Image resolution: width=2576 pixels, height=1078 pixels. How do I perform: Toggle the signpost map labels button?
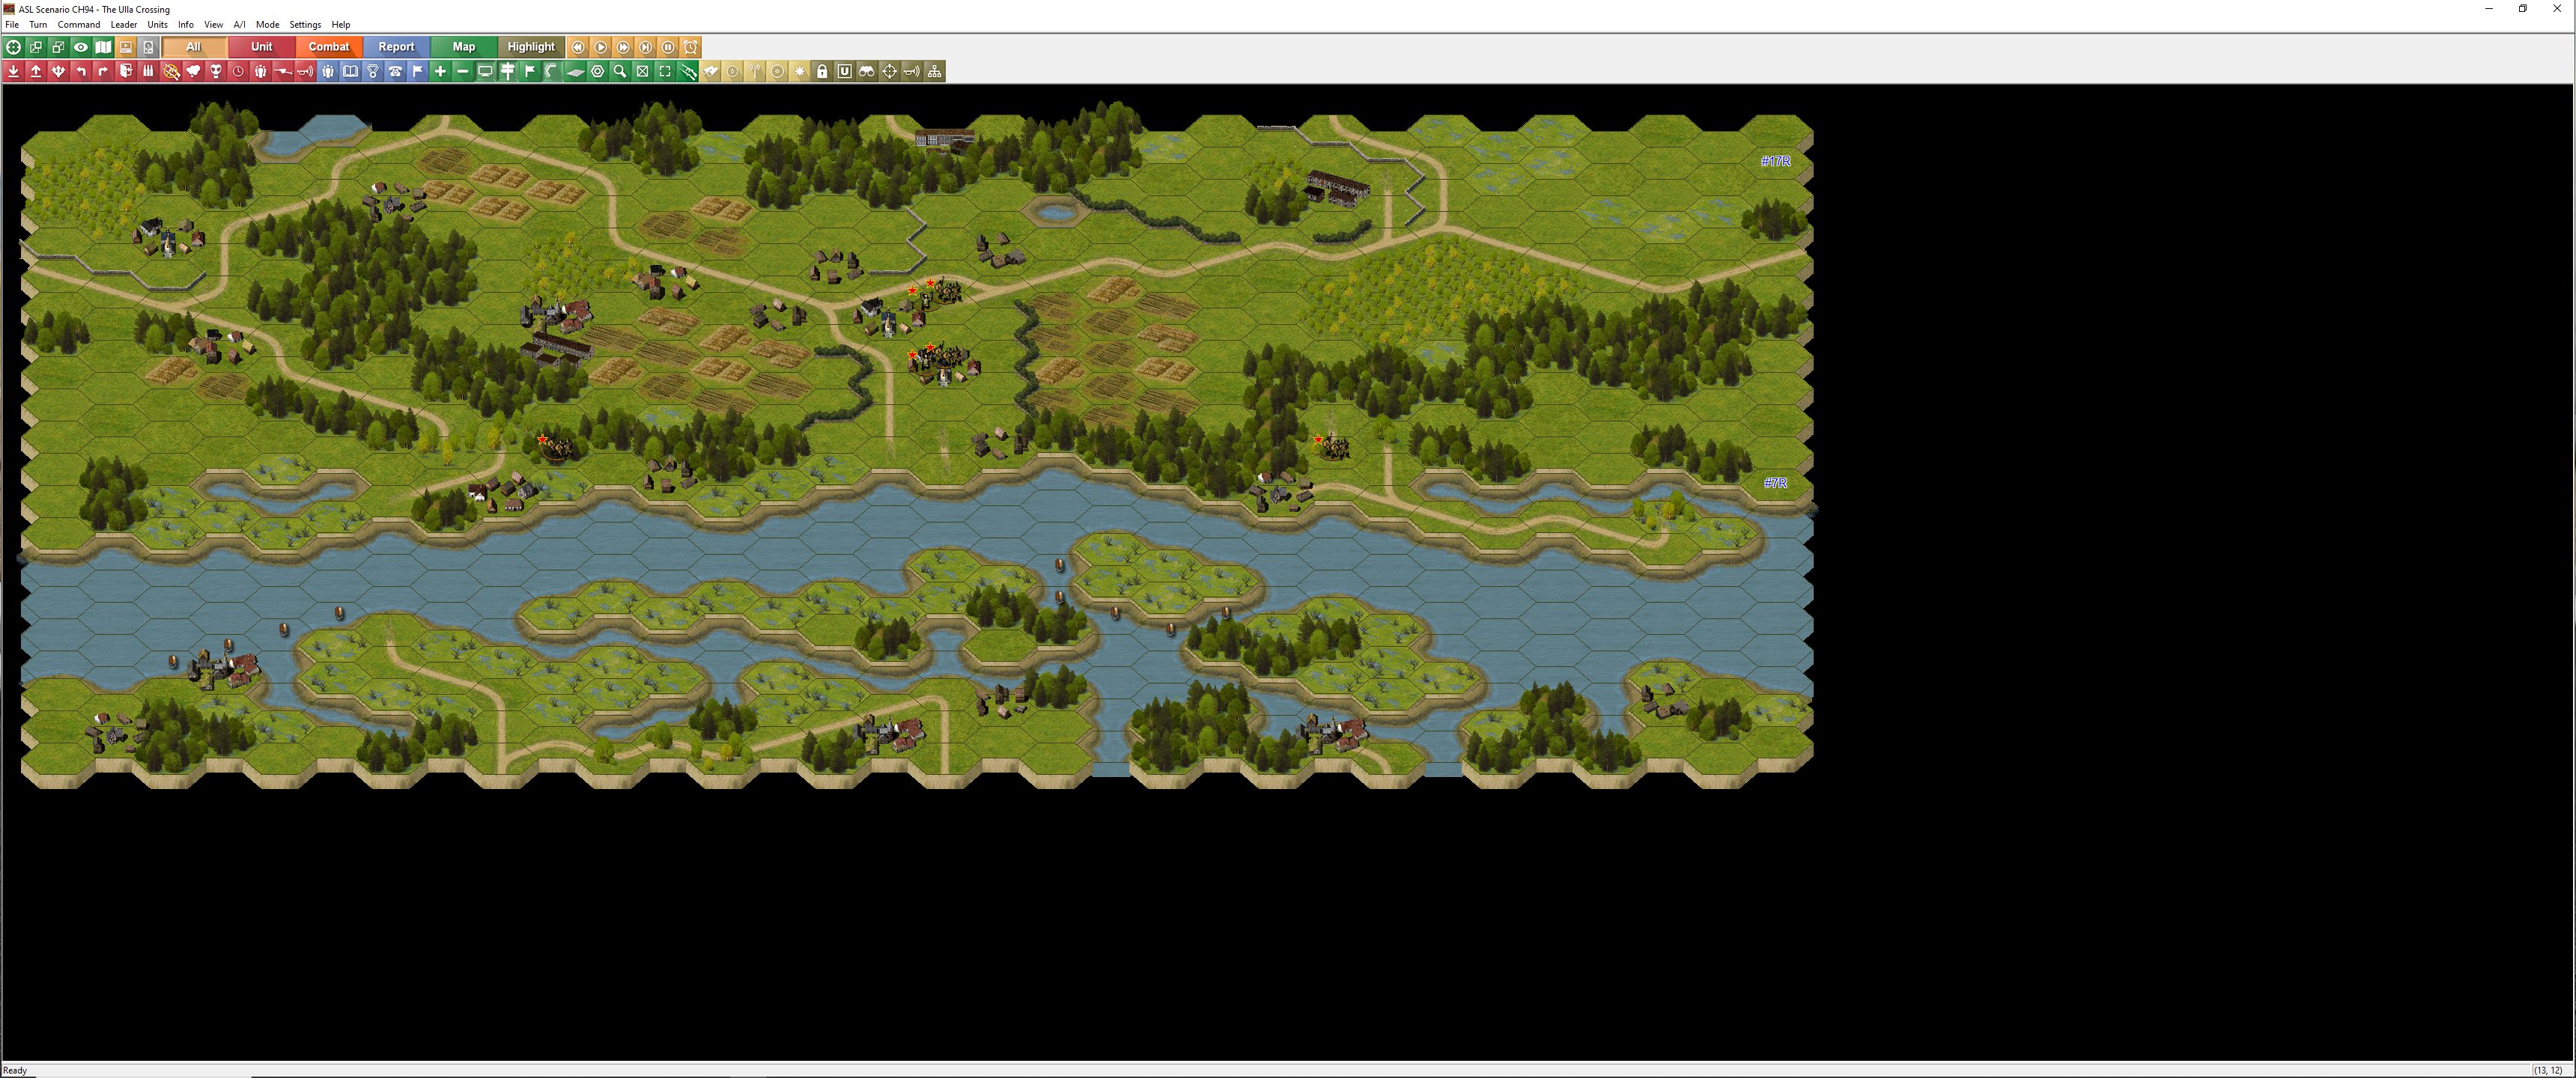[507, 71]
